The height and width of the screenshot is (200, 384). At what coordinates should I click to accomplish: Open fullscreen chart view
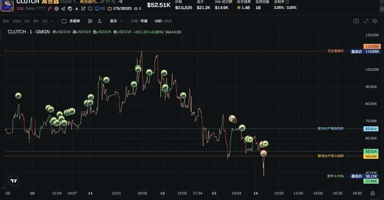(x=366, y=21)
